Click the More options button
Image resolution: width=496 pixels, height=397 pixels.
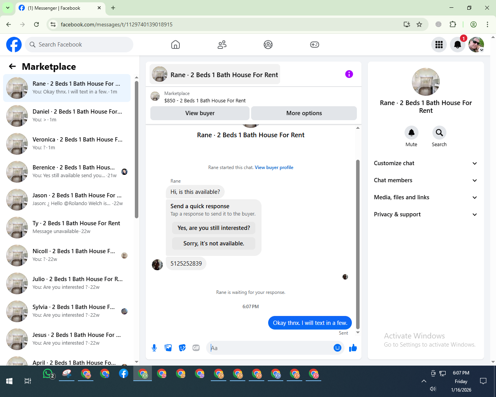point(304,113)
